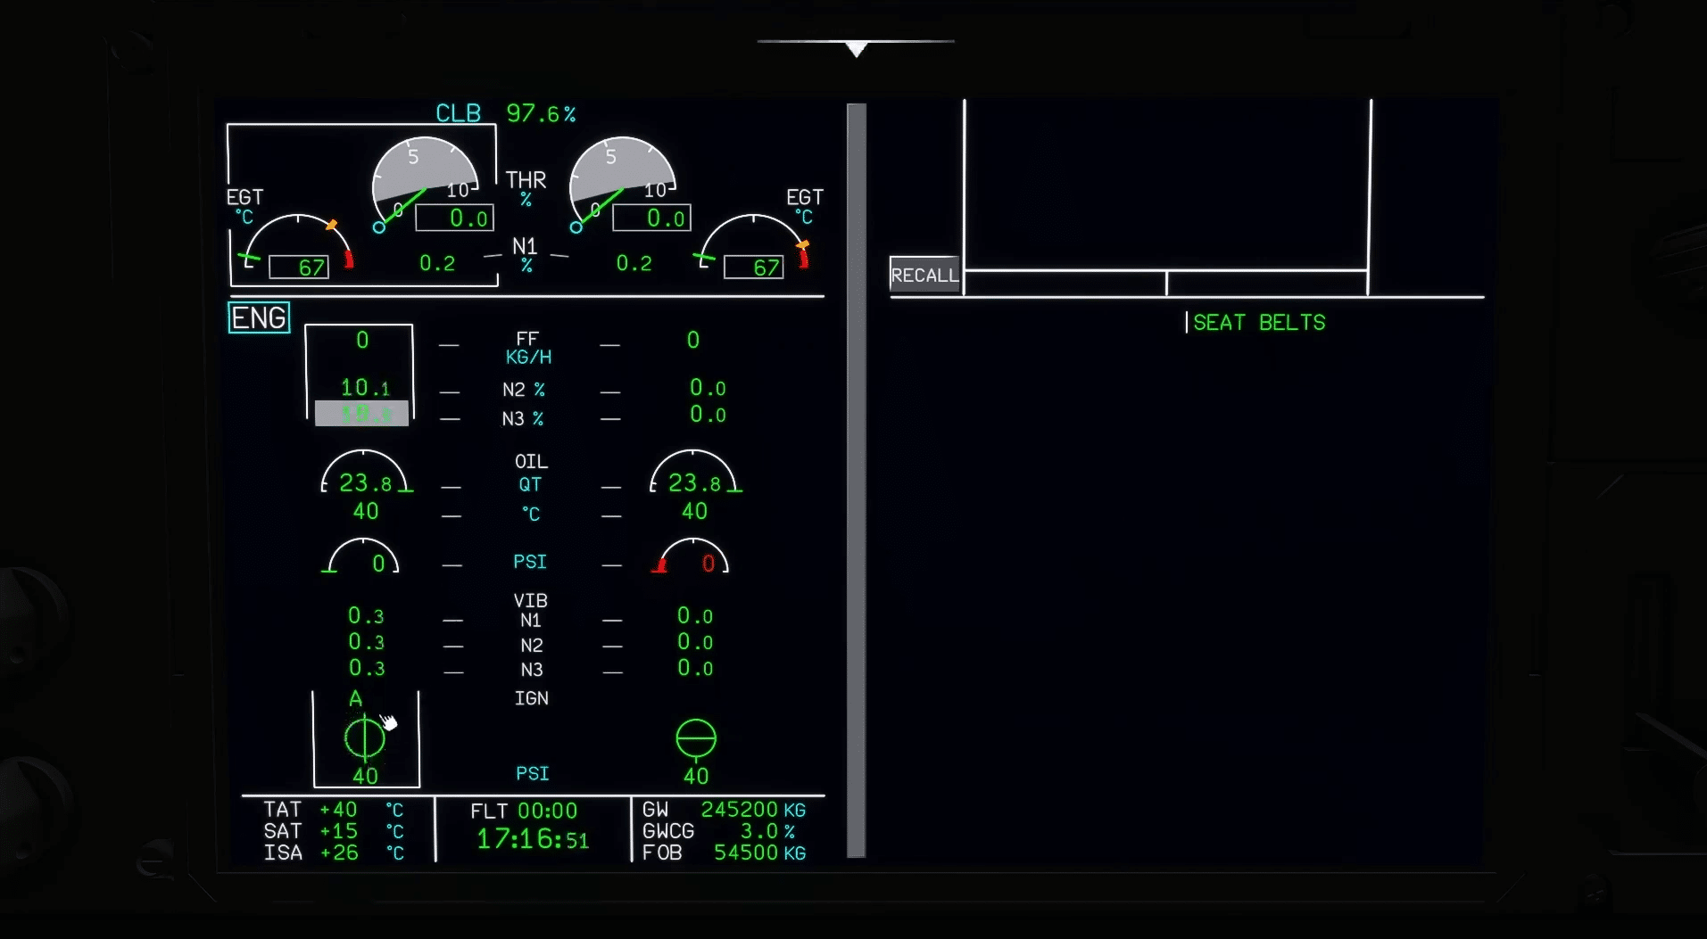Click the SEAT BELTS memo line
The width and height of the screenshot is (1707, 939).
coord(1258,323)
